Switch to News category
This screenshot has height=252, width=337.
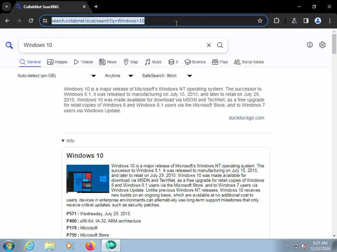108,62
